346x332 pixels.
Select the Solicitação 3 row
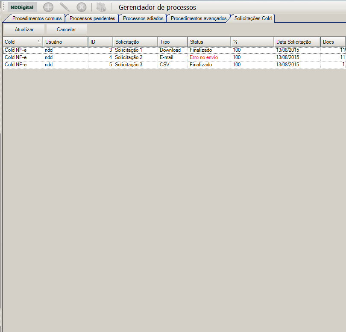tap(174, 65)
